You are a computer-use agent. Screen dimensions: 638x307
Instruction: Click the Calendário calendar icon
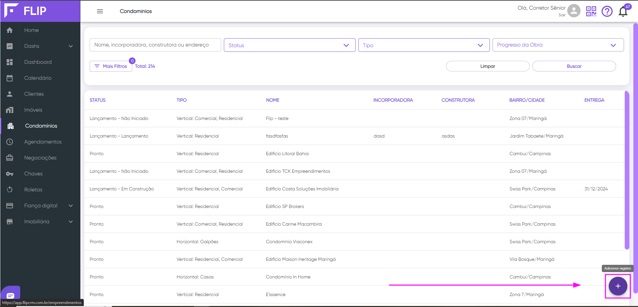pos(10,78)
